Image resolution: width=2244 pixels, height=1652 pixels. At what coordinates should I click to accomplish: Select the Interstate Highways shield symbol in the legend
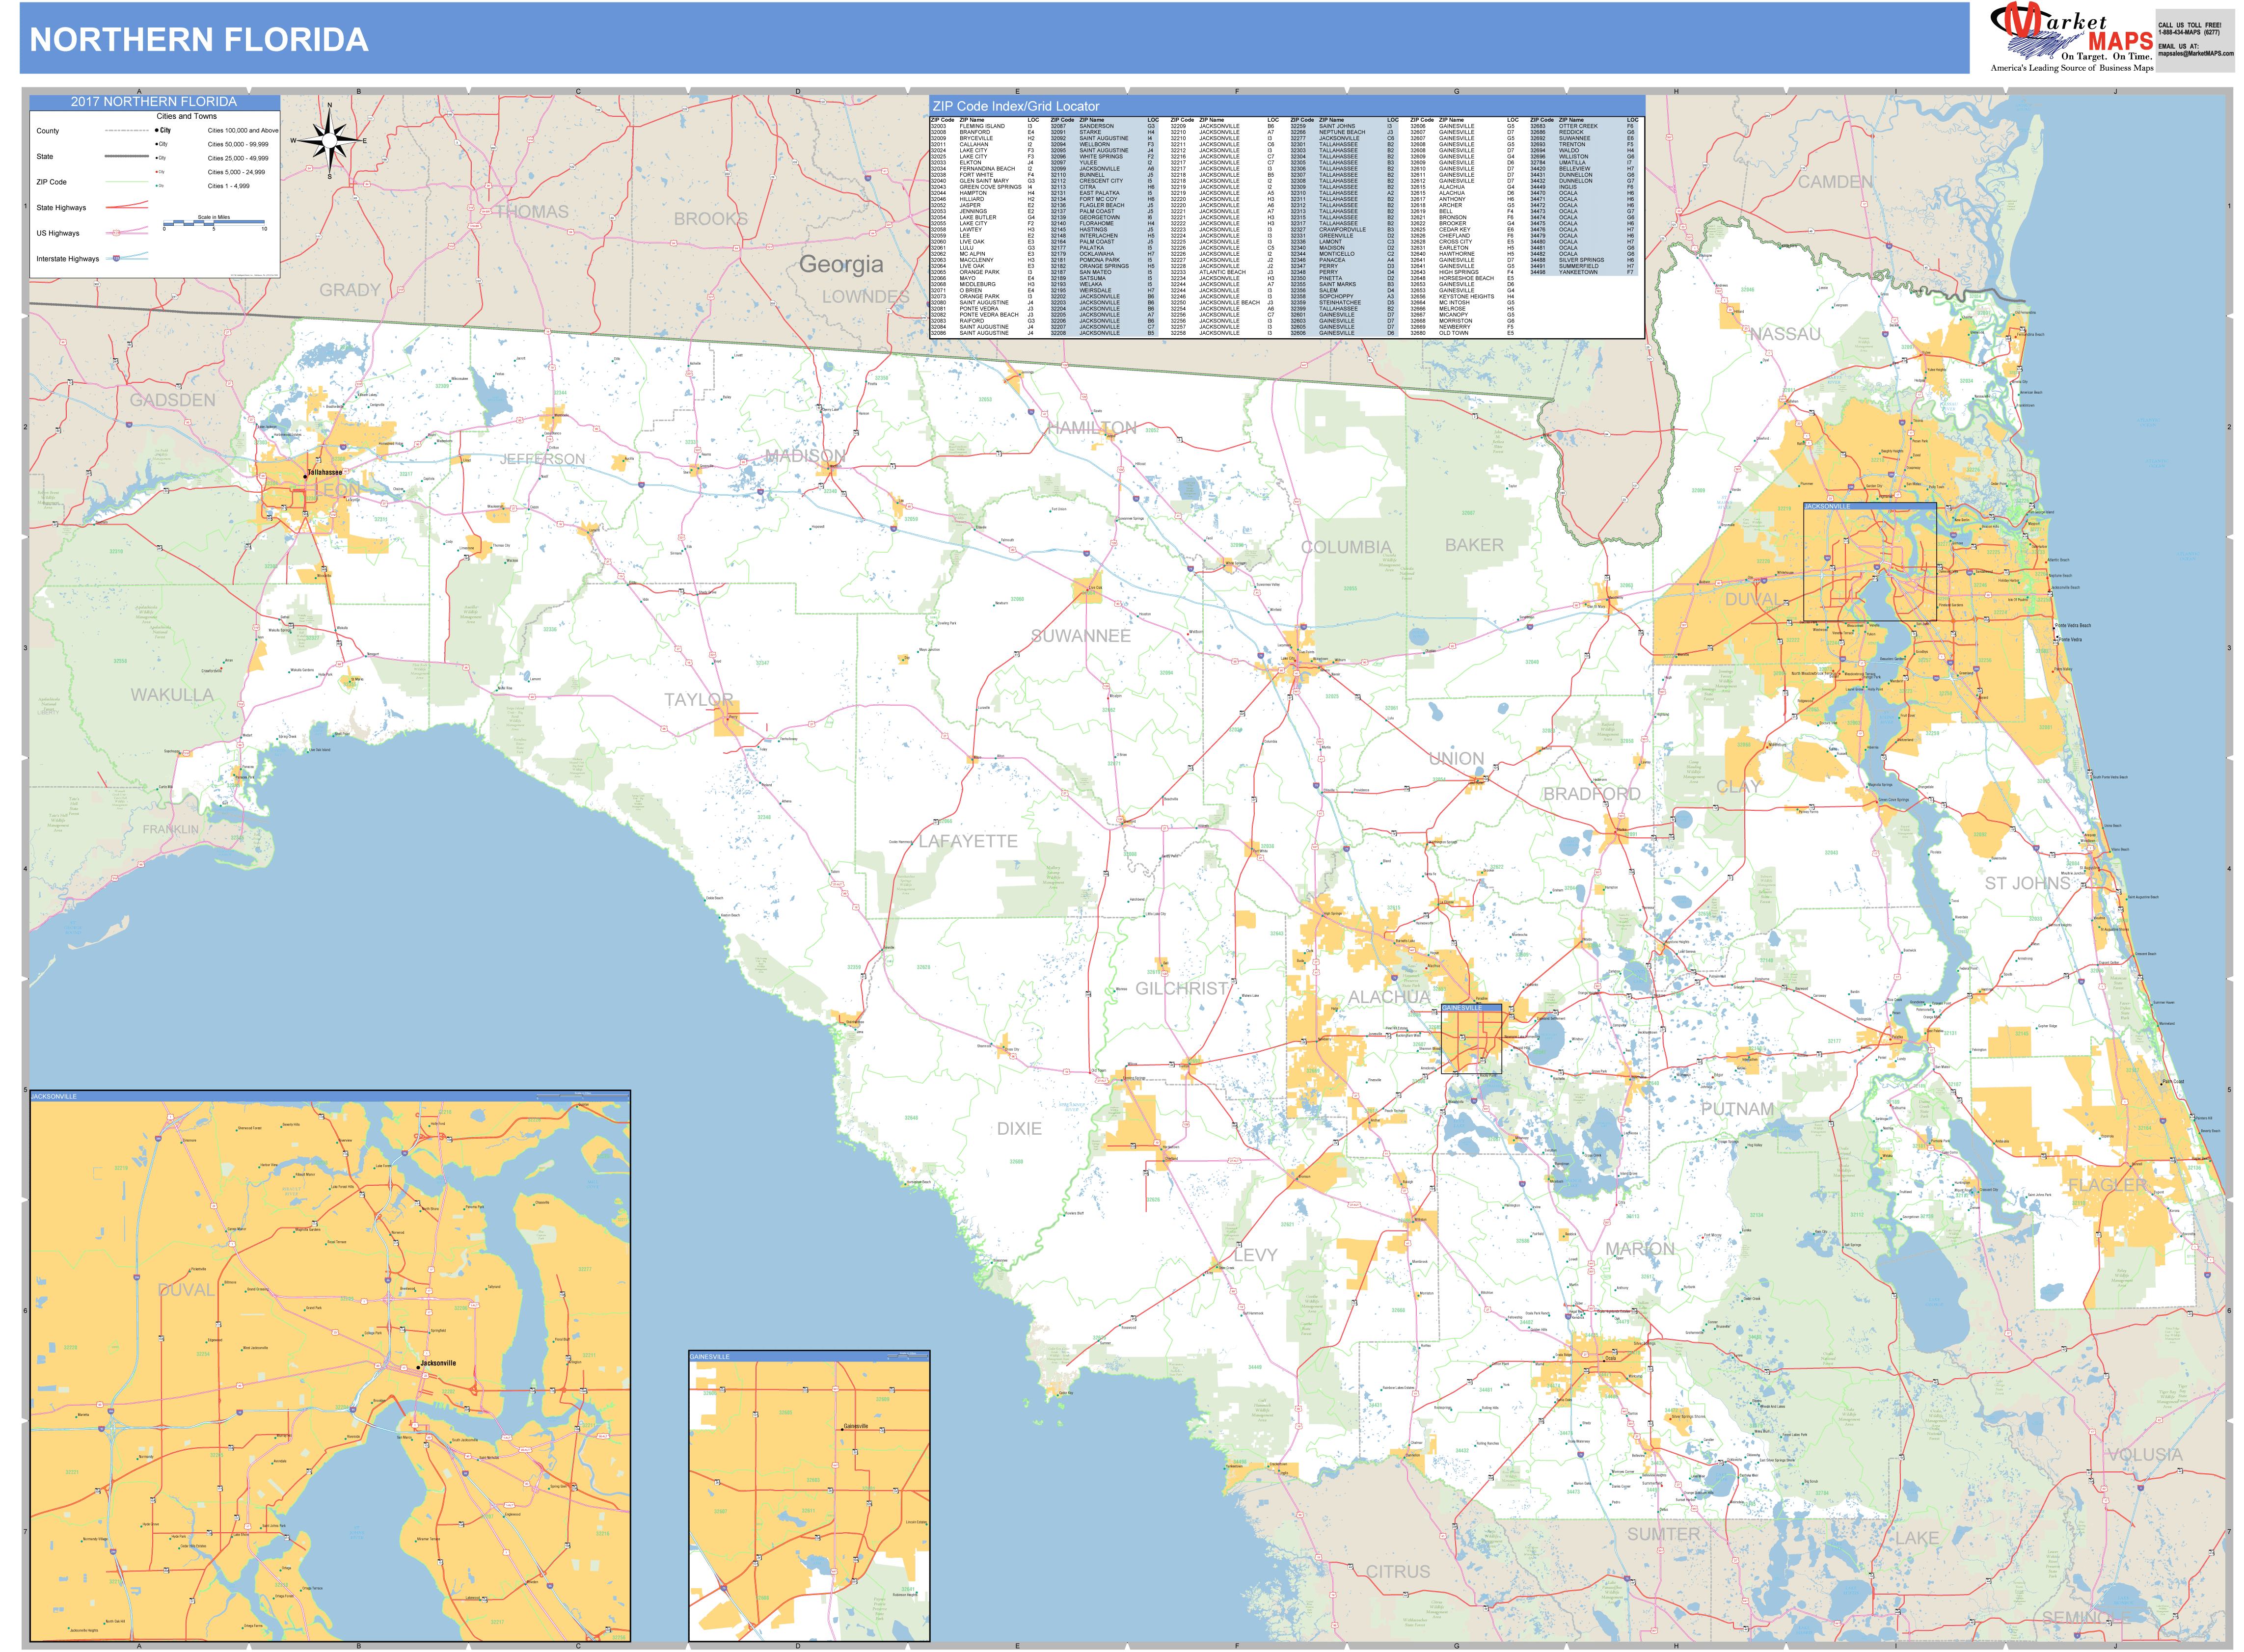coord(117,258)
